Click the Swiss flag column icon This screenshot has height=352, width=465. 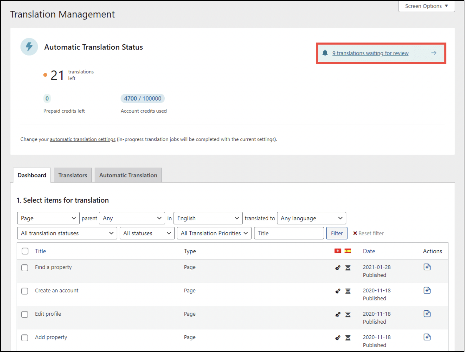click(337, 251)
